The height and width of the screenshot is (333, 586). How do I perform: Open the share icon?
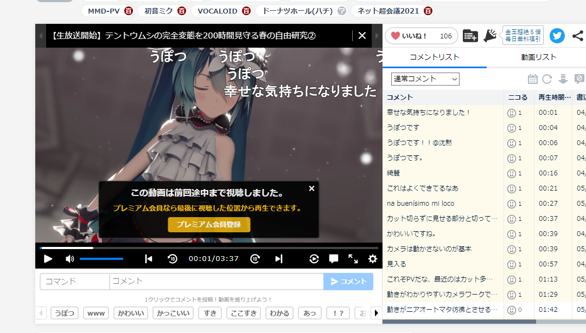(578, 36)
